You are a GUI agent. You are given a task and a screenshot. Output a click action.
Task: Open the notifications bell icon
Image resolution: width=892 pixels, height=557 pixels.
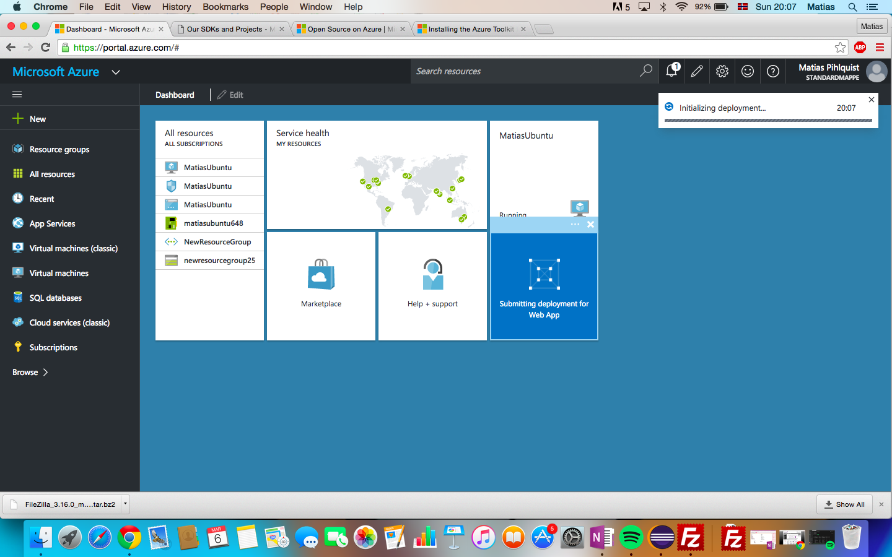point(672,71)
